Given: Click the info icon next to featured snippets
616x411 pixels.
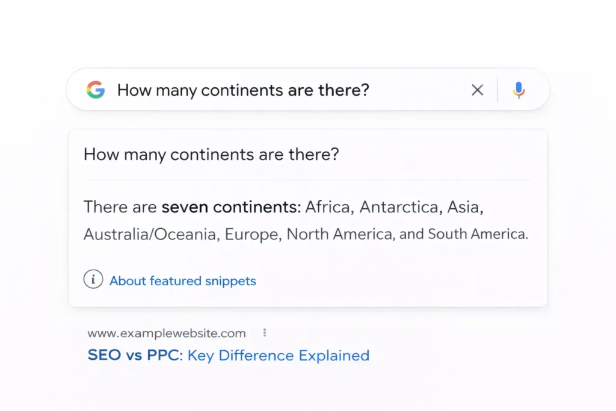Looking at the screenshot, I should pyautogui.click(x=93, y=279).
